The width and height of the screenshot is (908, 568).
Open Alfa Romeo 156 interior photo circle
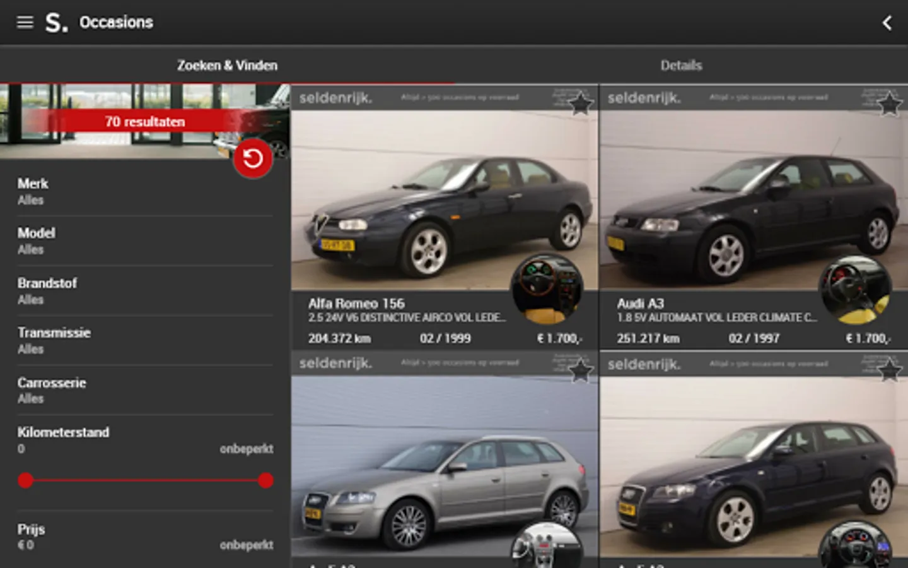click(x=546, y=288)
